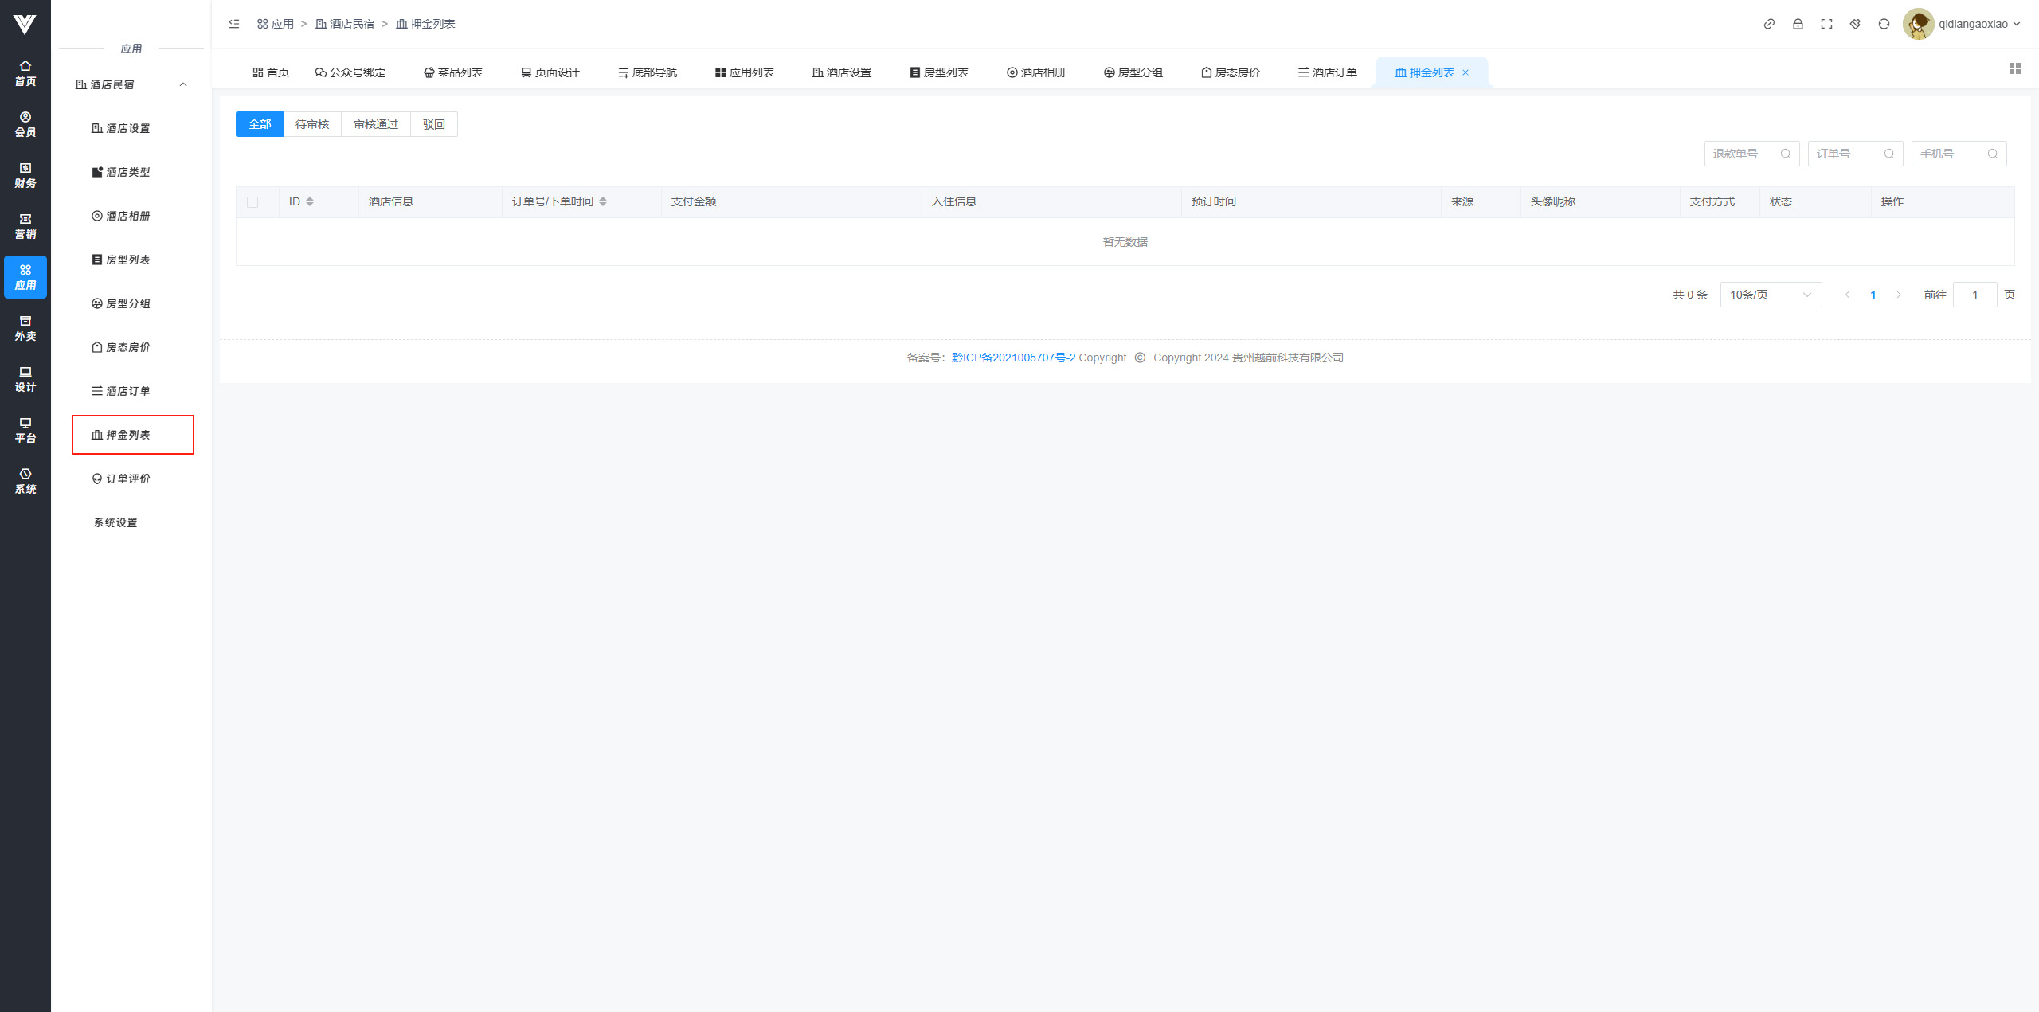Open the 财务 section in left rail
This screenshot has height=1012, width=2039.
coord(25,175)
